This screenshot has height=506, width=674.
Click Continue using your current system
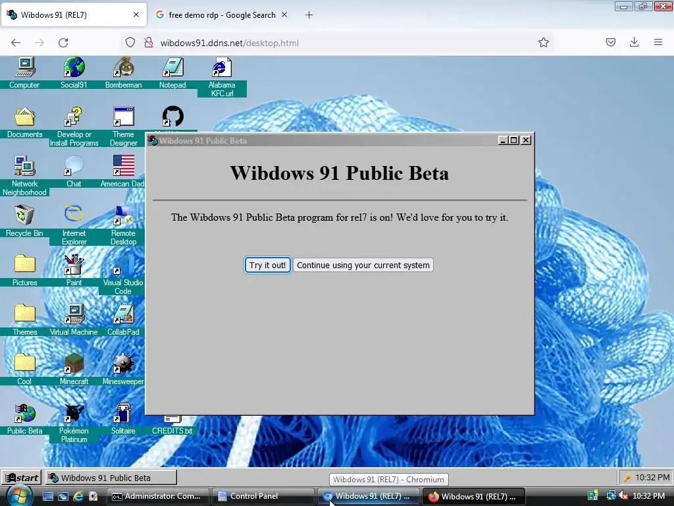(363, 265)
